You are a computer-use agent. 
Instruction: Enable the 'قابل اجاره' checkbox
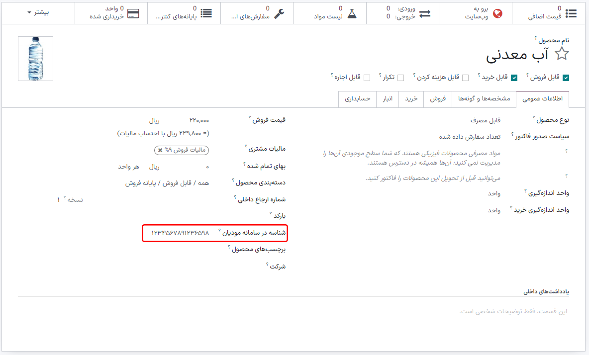click(367, 78)
